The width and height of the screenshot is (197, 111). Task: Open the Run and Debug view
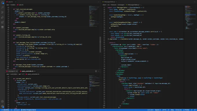2,17
